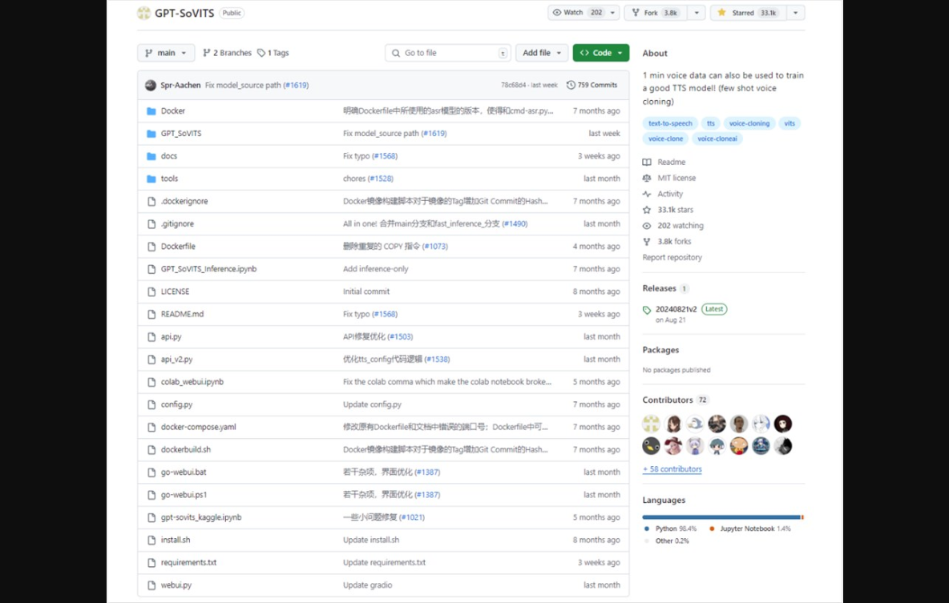Click the branch icon beside 2 Branches
Viewport: 949px width, 603px height.
click(x=206, y=53)
